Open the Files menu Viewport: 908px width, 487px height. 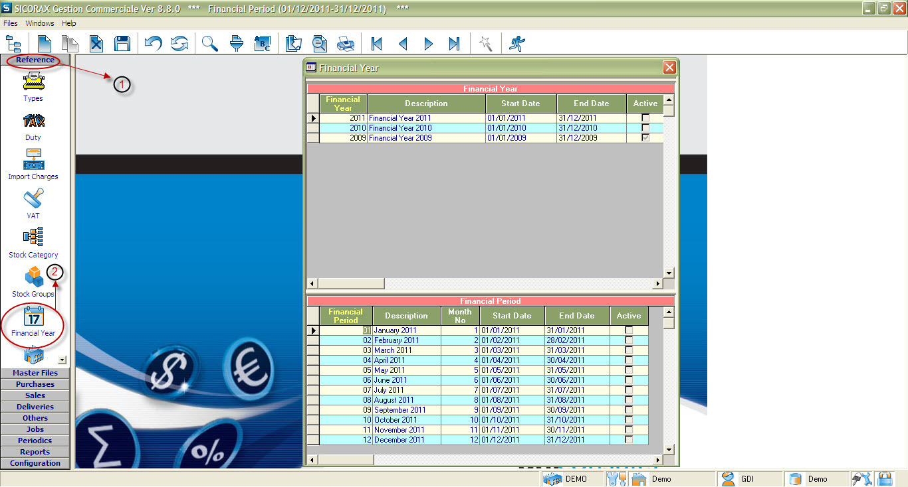click(11, 23)
